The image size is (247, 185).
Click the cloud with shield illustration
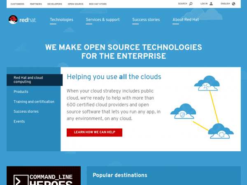click(x=183, y=111)
